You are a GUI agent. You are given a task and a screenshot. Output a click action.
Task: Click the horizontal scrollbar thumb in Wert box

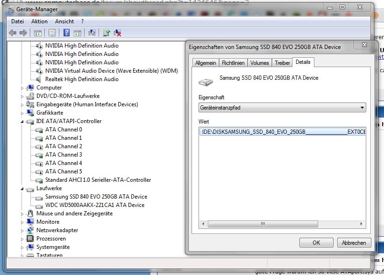pyautogui.click(x=263, y=224)
